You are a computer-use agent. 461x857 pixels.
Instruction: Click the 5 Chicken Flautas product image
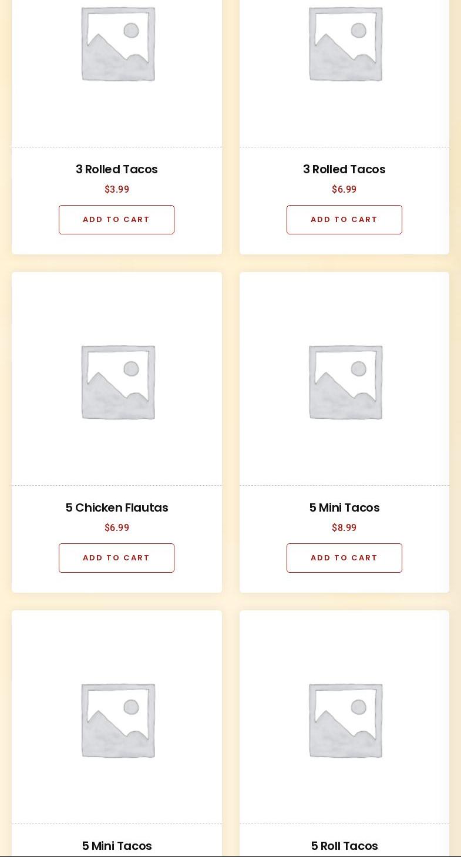pos(117,382)
